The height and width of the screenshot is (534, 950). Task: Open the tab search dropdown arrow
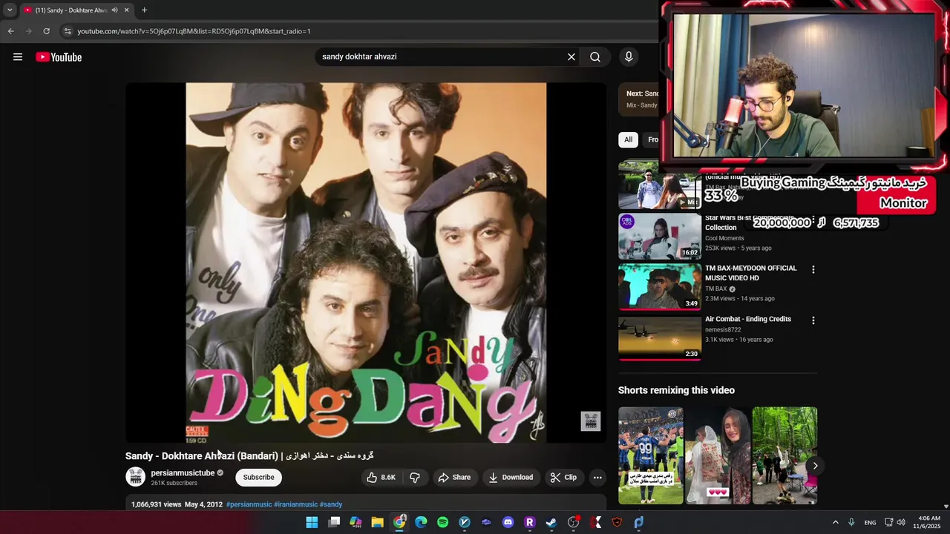click(10, 10)
